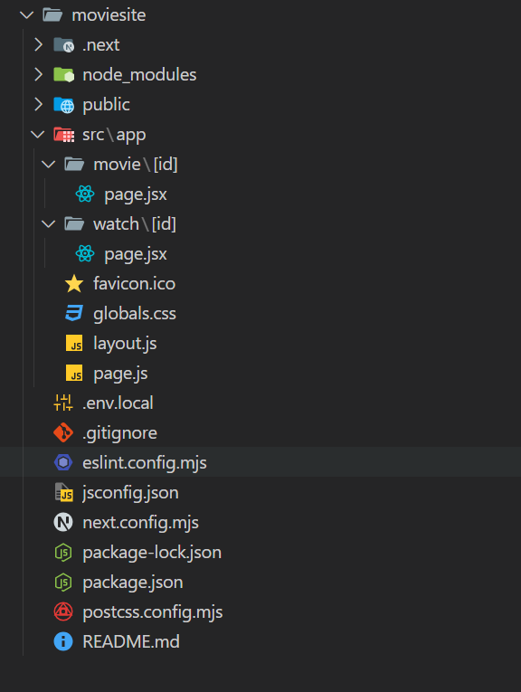521x692 pixels.
Task: Click the jsconfig.json file icon
Action: pyautogui.click(x=63, y=492)
